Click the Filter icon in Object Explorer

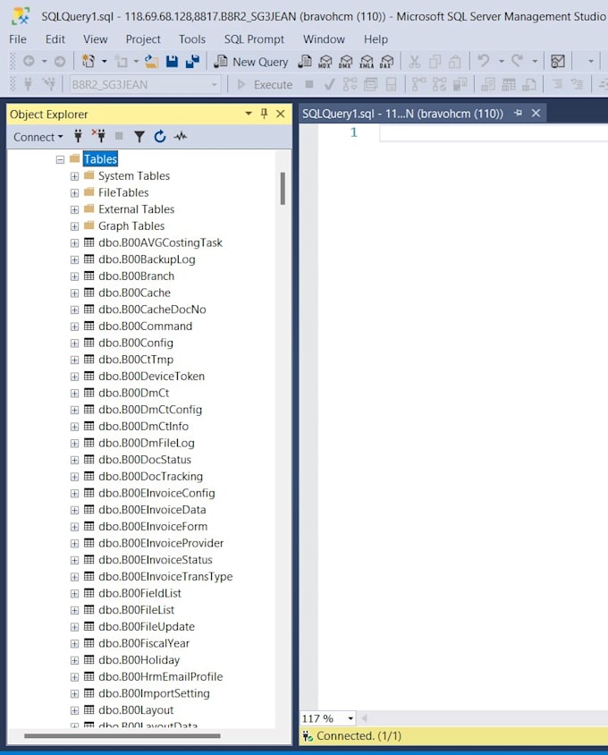pos(139,137)
